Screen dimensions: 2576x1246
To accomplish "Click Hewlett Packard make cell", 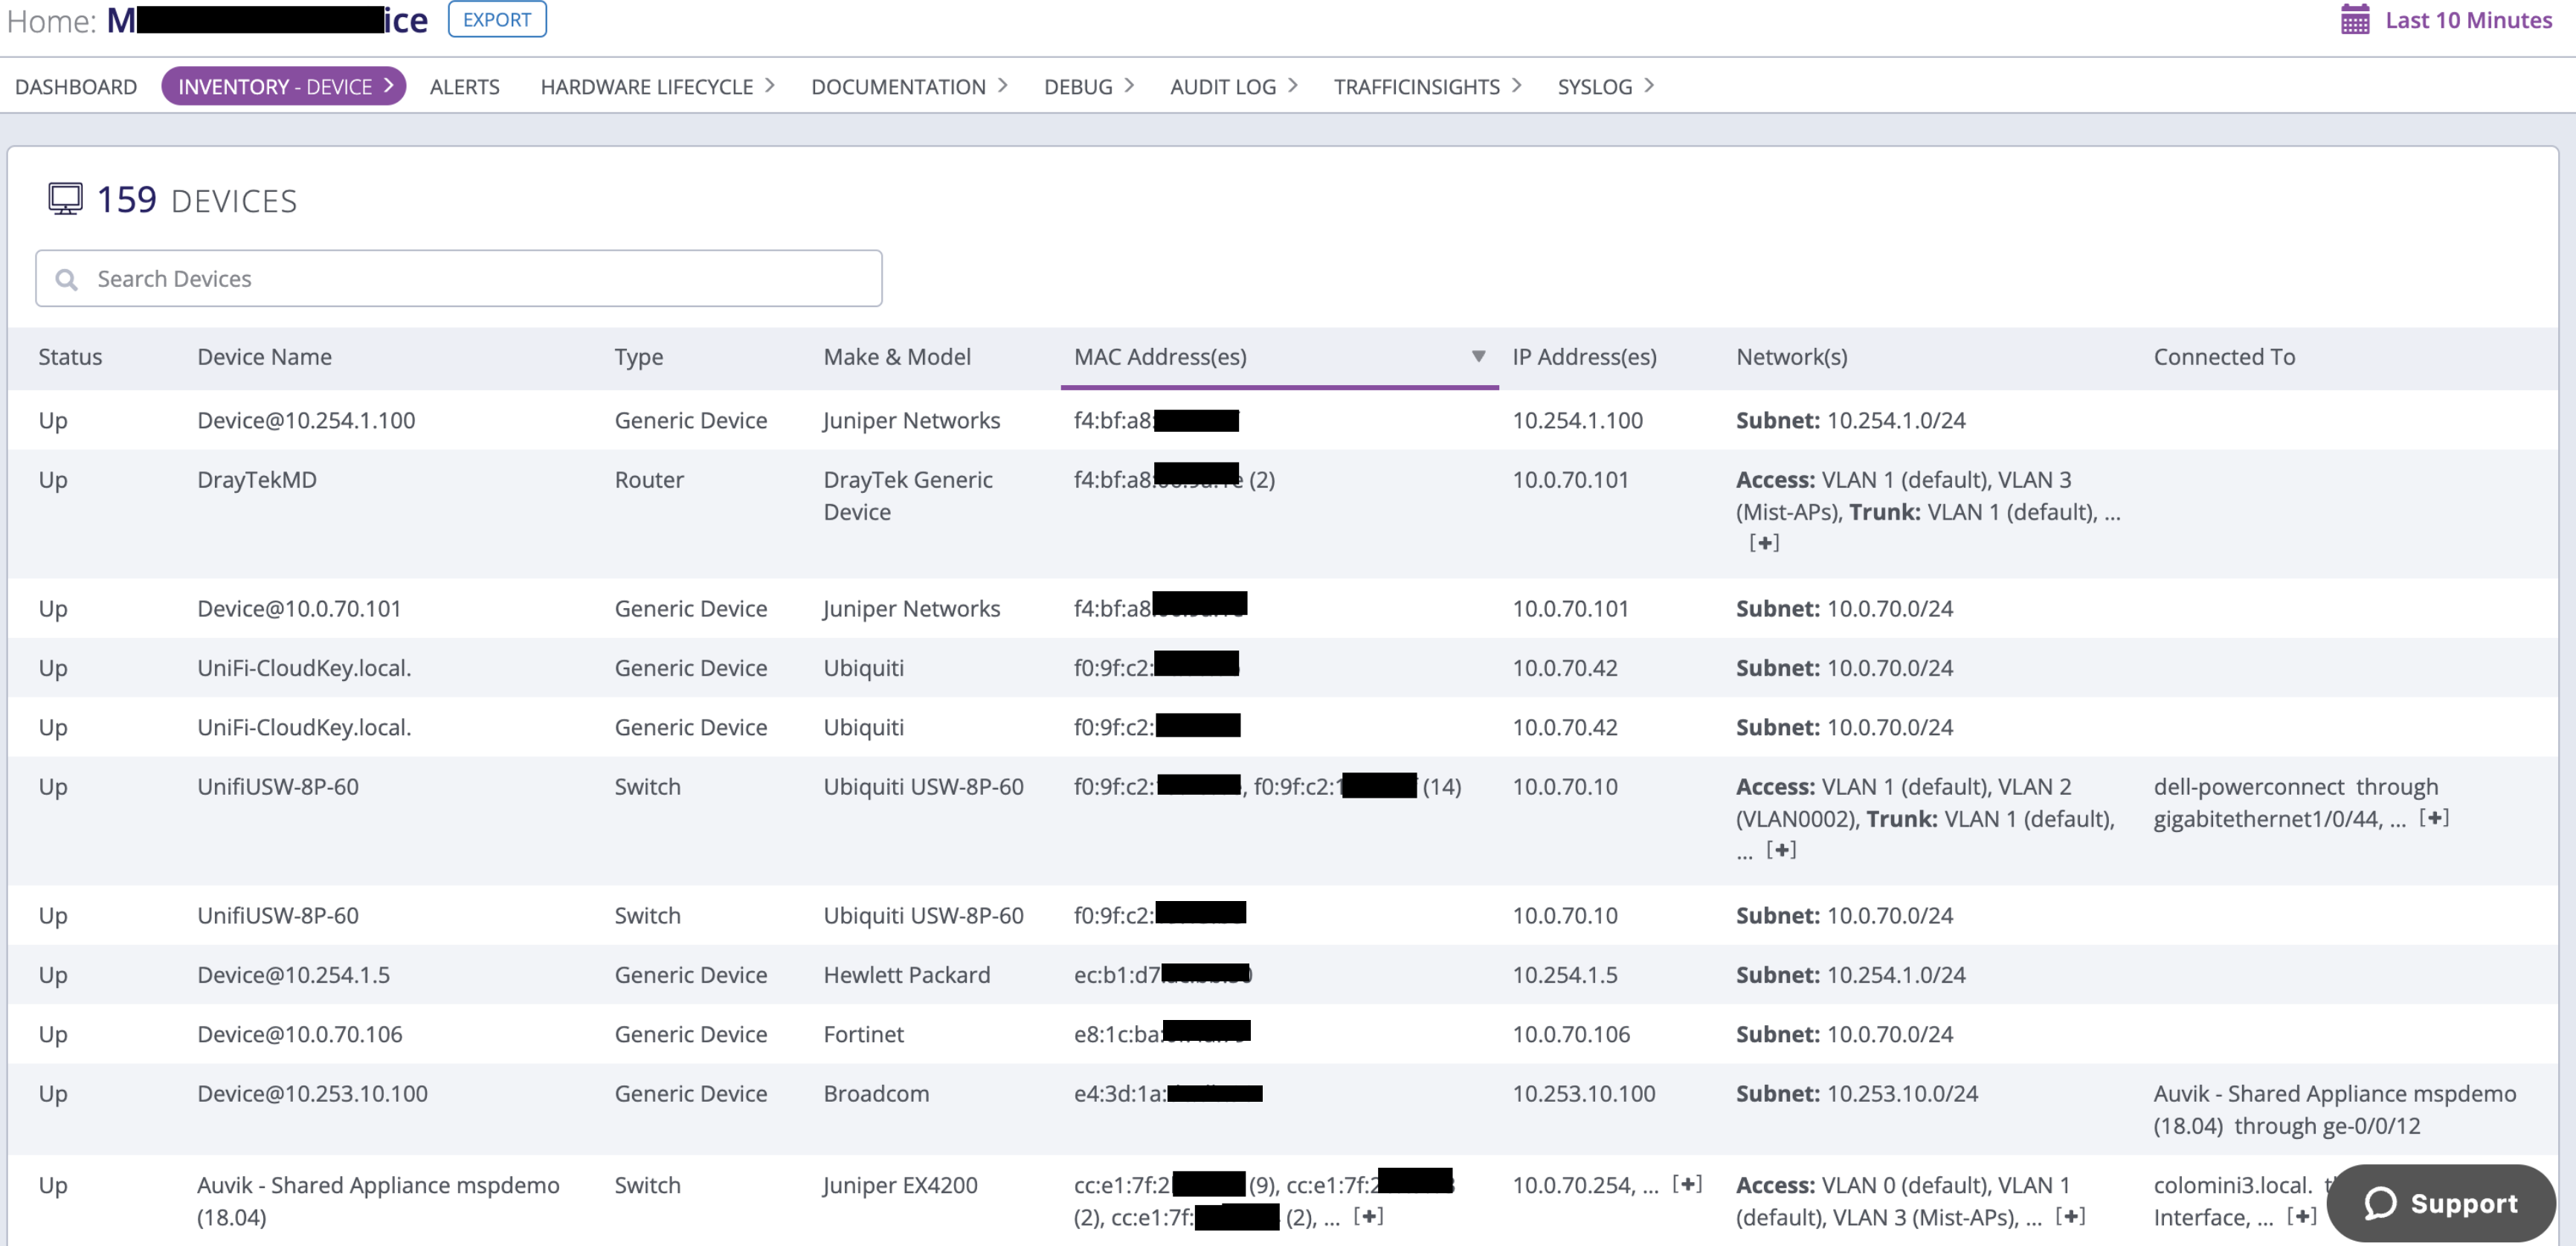I will [x=907, y=975].
